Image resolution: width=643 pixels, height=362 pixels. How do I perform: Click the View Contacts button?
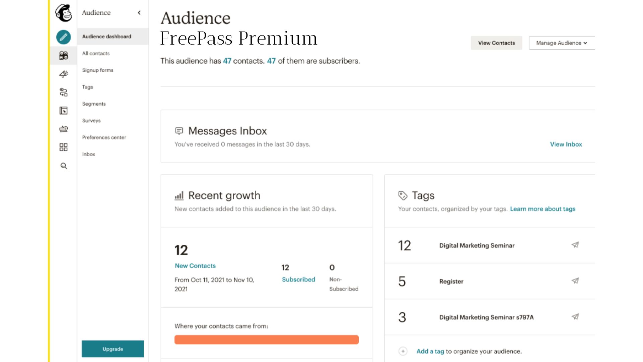pos(496,43)
